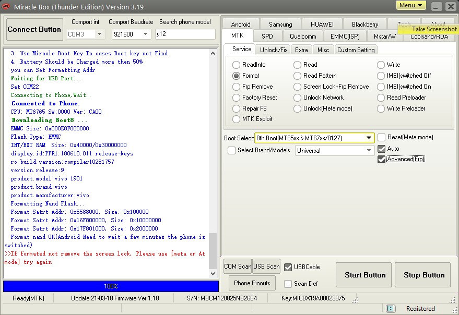This screenshot has height=315, width=459.
Task: Click the Connect Button
Action: (x=34, y=29)
